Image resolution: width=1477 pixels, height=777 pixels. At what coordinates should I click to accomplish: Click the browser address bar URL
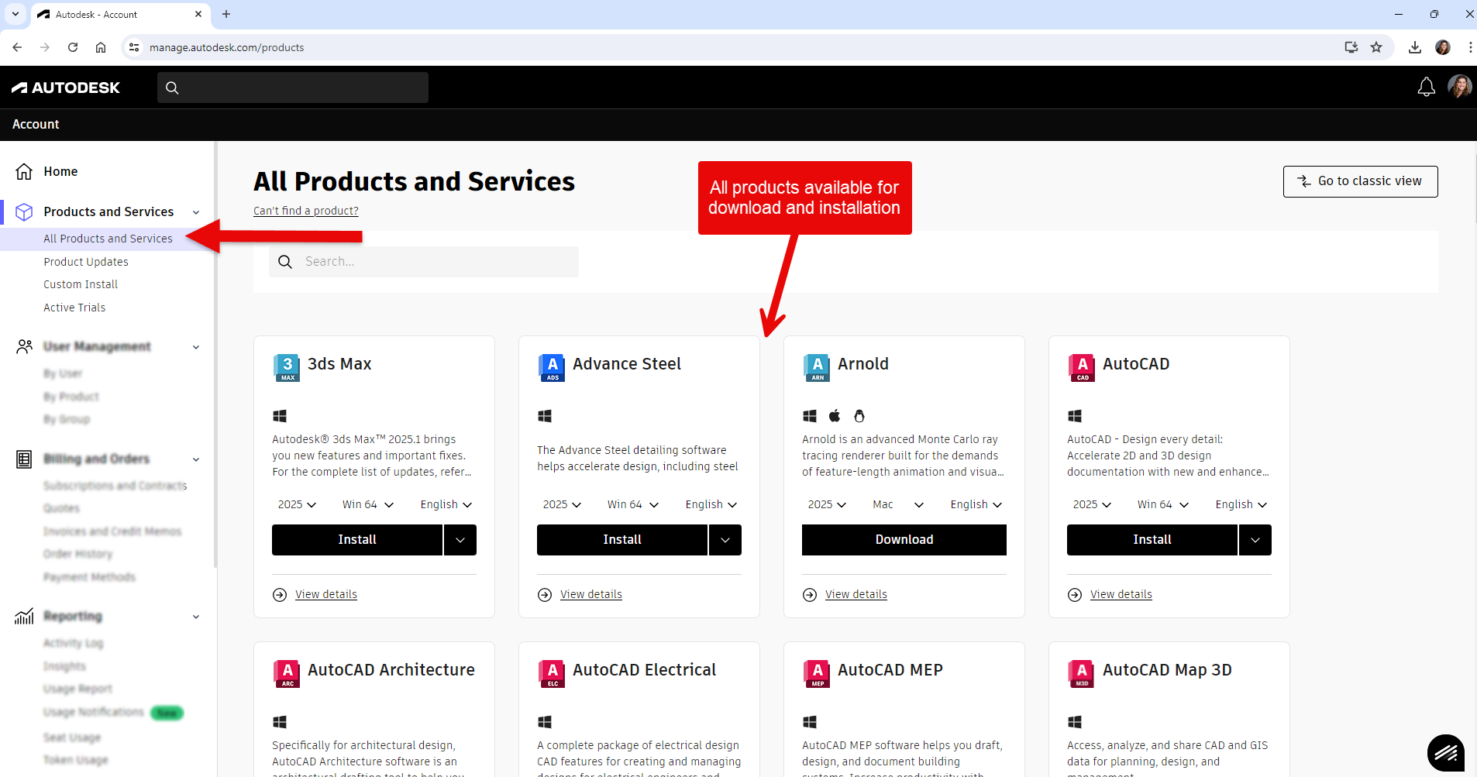coord(227,47)
